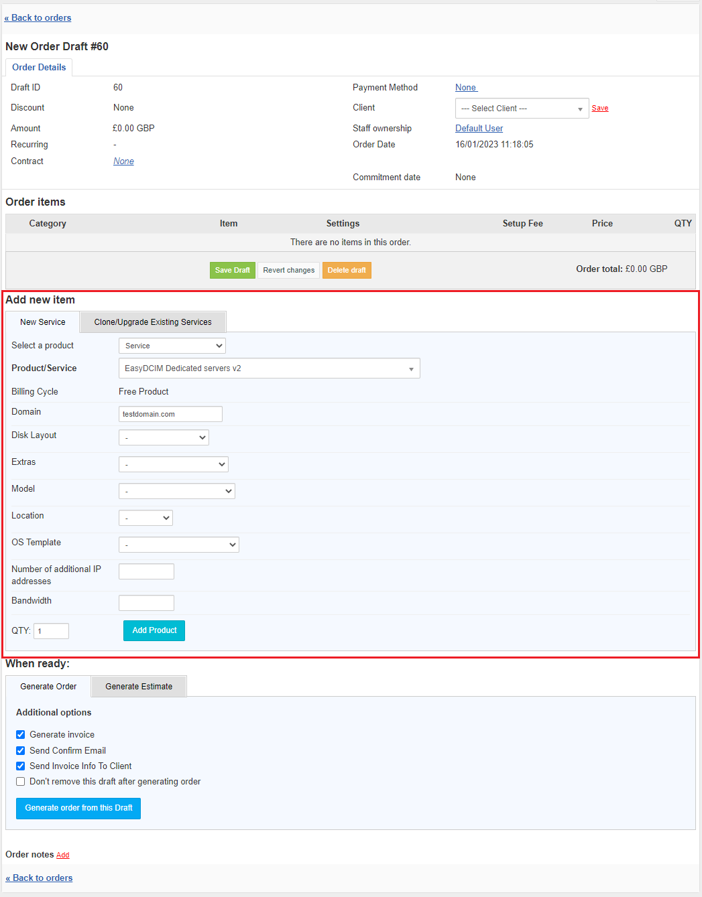Click the Domain input field
Viewport: 702px width, 897px height.
point(170,414)
